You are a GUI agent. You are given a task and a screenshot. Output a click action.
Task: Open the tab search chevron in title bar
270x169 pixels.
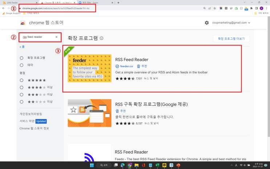pos(245,3)
